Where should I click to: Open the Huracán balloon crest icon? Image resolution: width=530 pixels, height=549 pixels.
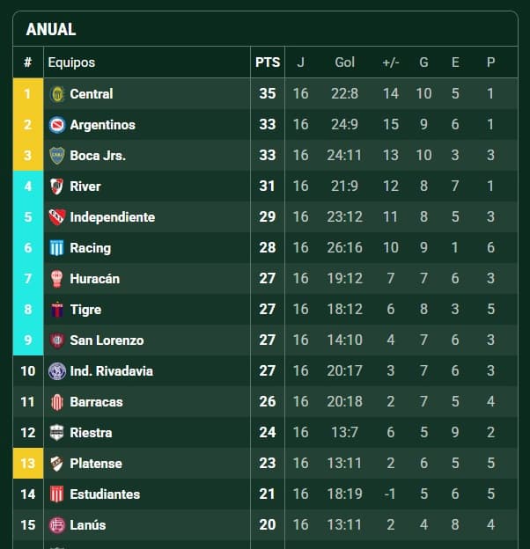pos(56,279)
